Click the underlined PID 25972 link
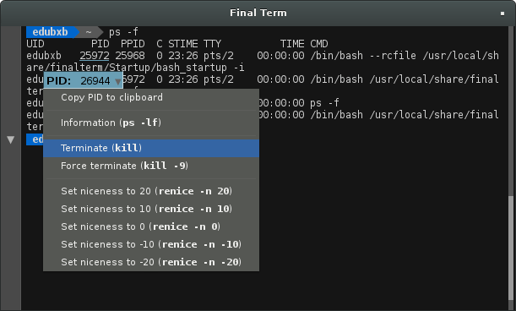516x311 pixels. tap(95, 56)
